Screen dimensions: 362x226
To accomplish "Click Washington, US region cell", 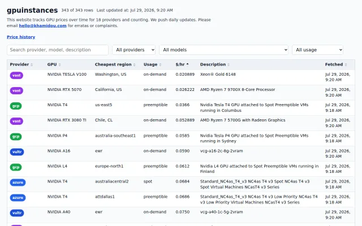I will pos(111,74).
